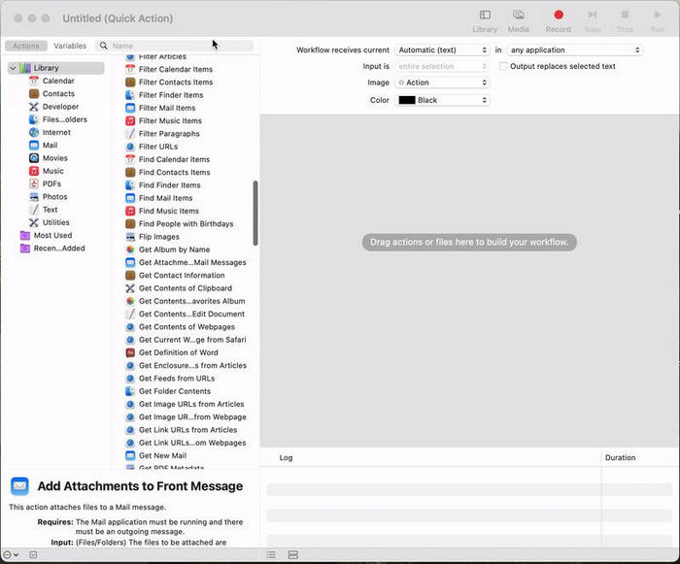Toggle the description pane icon in status bar

pyautogui.click(x=33, y=555)
